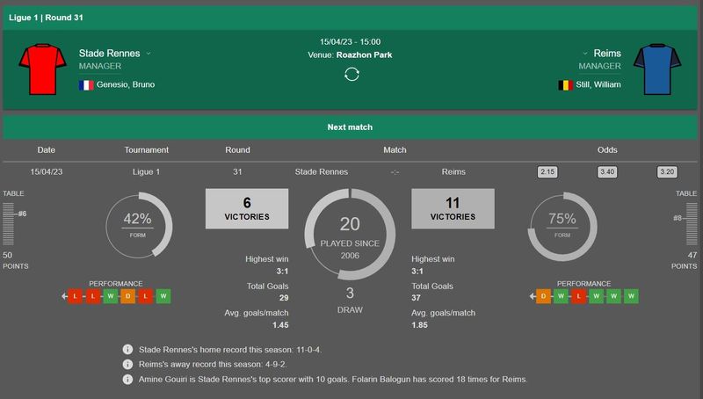703x399 pixels.
Task: Click the Ligue 1 tournament cell
Action: click(x=146, y=171)
